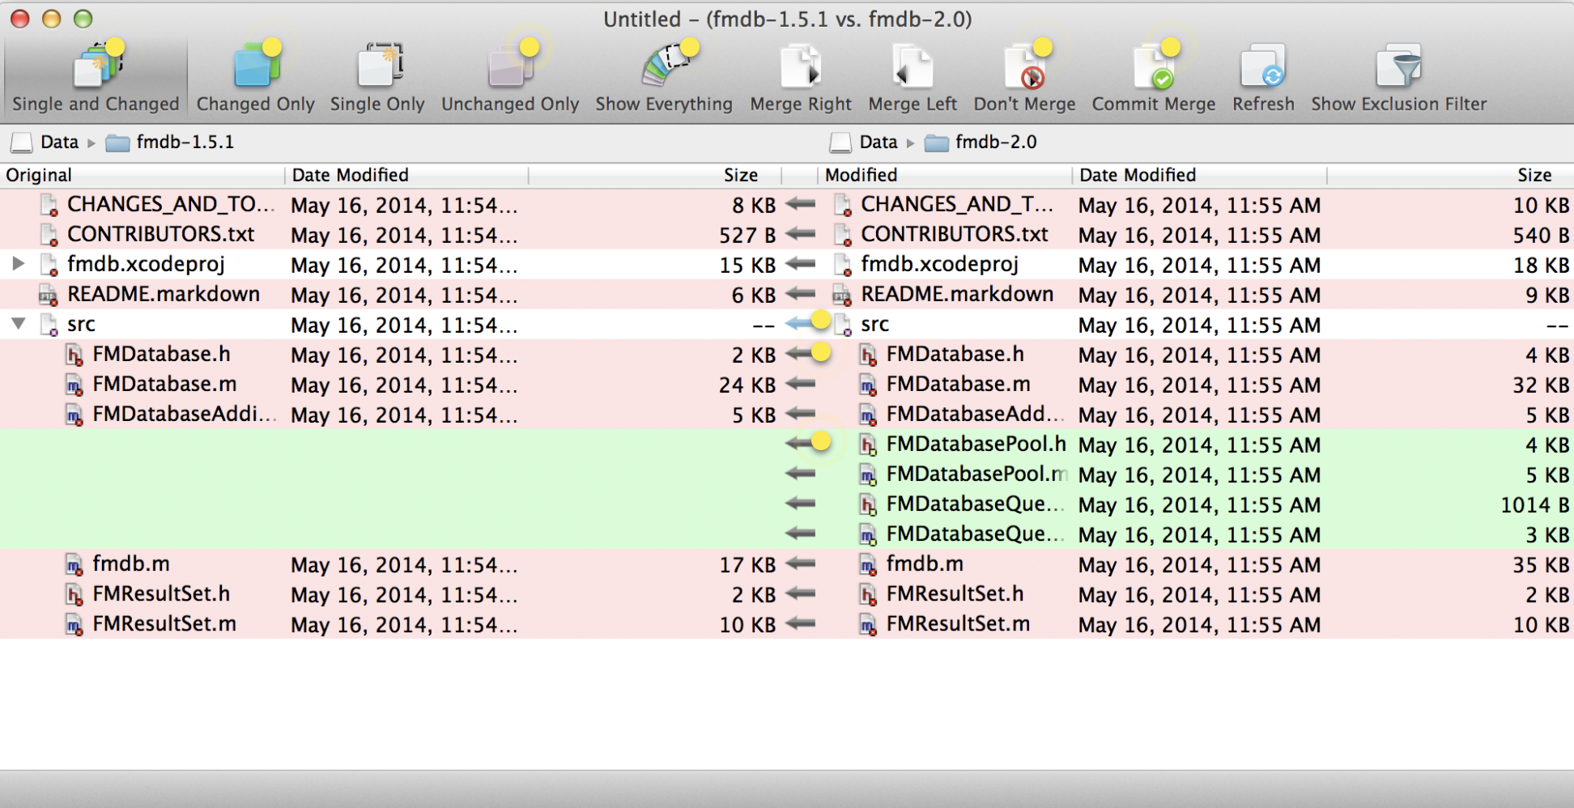Image resolution: width=1574 pixels, height=808 pixels.
Task: Select the fmdb-2.0 path folder
Action: [x=994, y=142]
